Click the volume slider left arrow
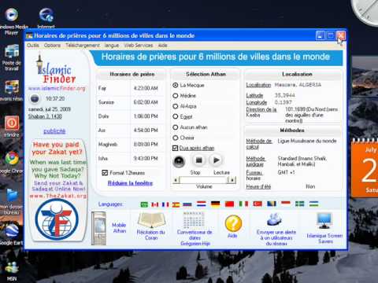The height and width of the screenshot is (283, 378). tap(176, 180)
